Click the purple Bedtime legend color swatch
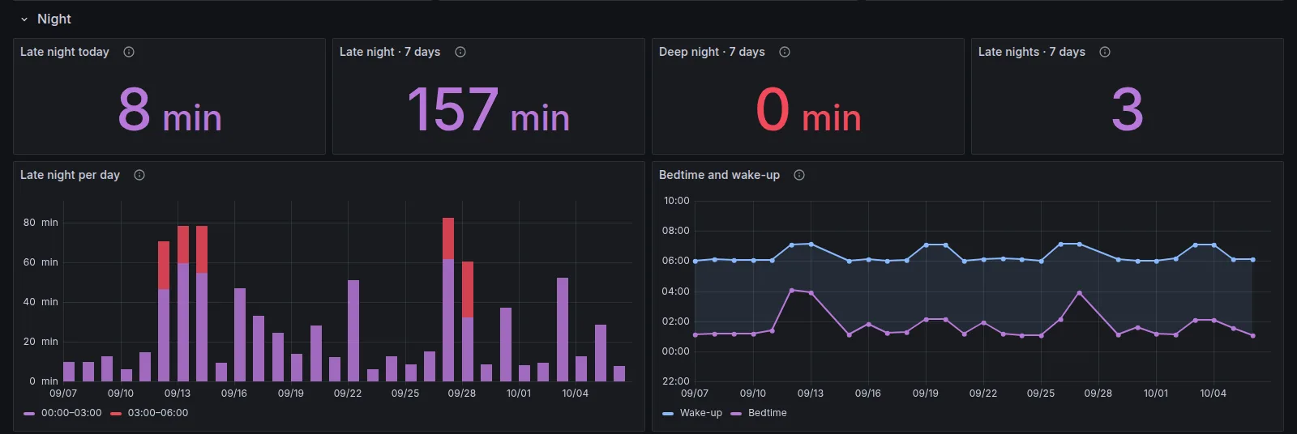The height and width of the screenshot is (434, 1297). coord(736,414)
